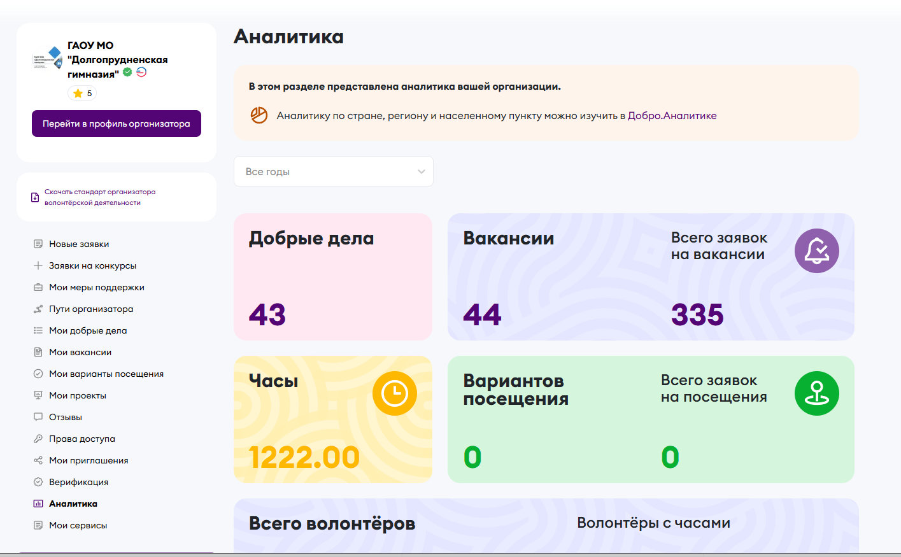
Task: Open Права доступа section
Action: pos(82,439)
